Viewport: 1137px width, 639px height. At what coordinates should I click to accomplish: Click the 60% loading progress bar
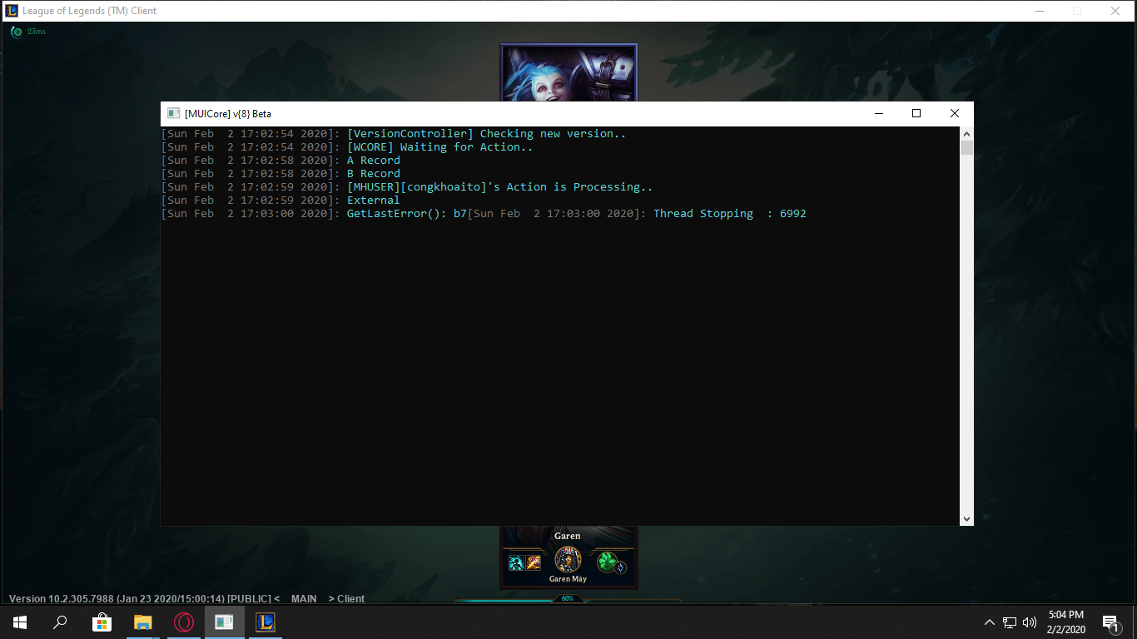pyautogui.click(x=568, y=598)
